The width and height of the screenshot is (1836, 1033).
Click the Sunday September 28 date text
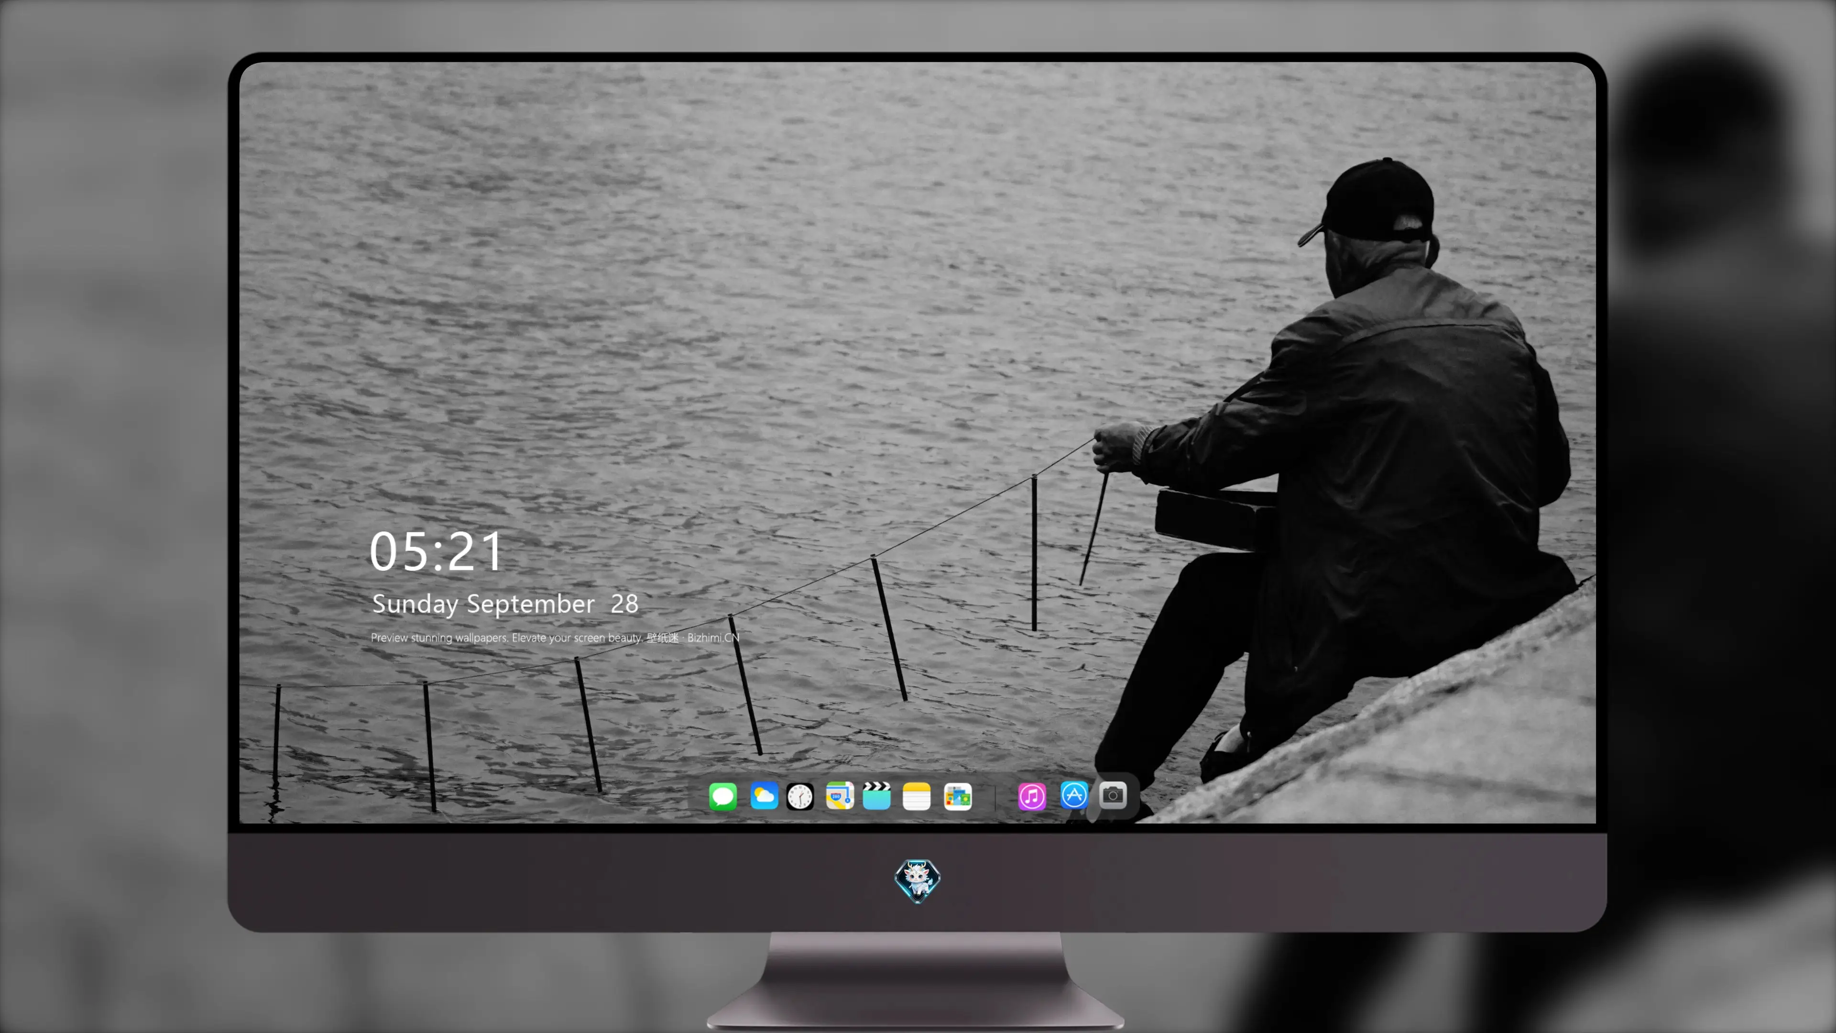click(x=505, y=604)
